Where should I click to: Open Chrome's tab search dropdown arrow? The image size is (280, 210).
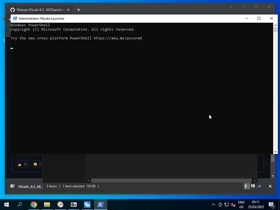231,7
